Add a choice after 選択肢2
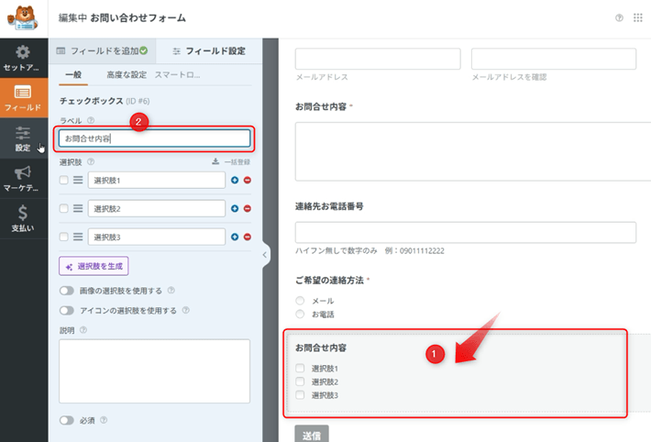Screen dimensions: 651x442 (235, 208)
